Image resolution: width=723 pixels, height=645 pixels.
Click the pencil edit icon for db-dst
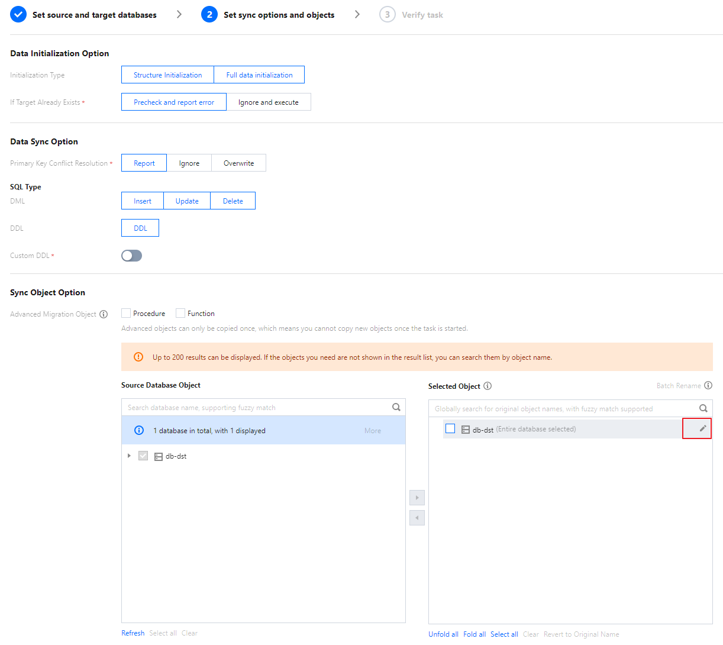coord(702,428)
